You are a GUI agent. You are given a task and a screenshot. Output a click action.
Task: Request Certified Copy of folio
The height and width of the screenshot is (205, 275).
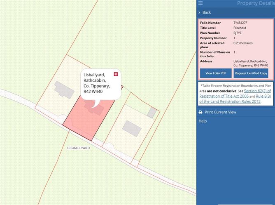[251, 73]
